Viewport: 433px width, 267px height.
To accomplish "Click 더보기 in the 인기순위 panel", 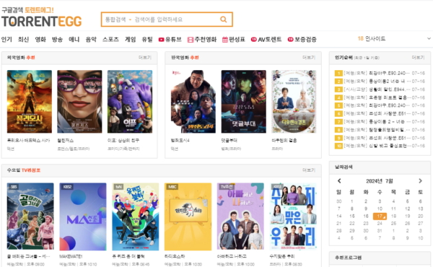I will (x=418, y=58).
